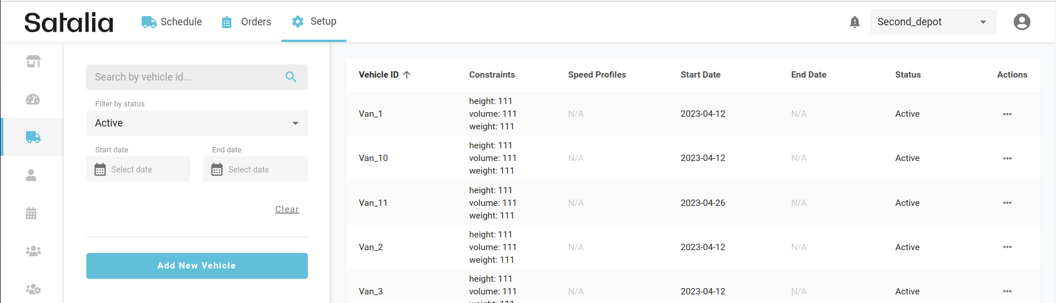Open actions menu for Van_1
This screenshot has height=303, width=1056.
coord(1007,114)
